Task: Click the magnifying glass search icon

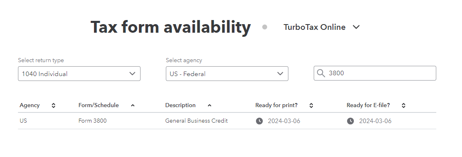Action: coord(321,73)
